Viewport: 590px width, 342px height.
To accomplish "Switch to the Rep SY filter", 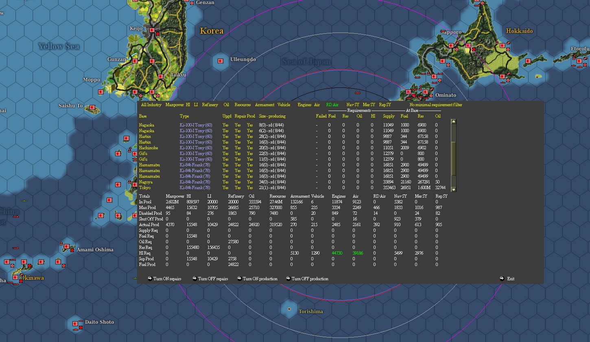I will (x=385, y=105).
